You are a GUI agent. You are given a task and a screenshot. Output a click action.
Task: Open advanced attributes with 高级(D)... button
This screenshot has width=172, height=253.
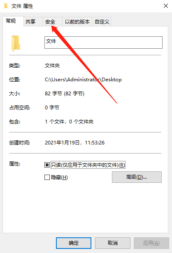coord(137,177)
